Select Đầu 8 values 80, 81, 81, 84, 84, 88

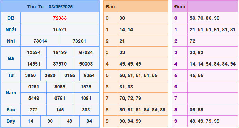[x=142, y=110]
